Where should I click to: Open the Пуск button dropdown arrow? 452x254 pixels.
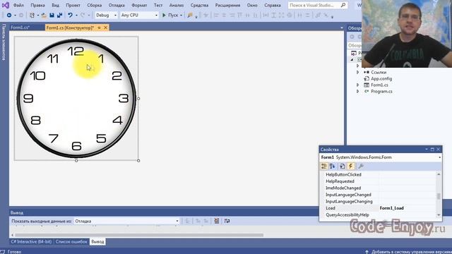pyautogui.click(x=181, y=15)
